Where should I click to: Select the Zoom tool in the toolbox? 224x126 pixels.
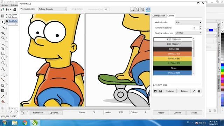(x=3, y=38)
